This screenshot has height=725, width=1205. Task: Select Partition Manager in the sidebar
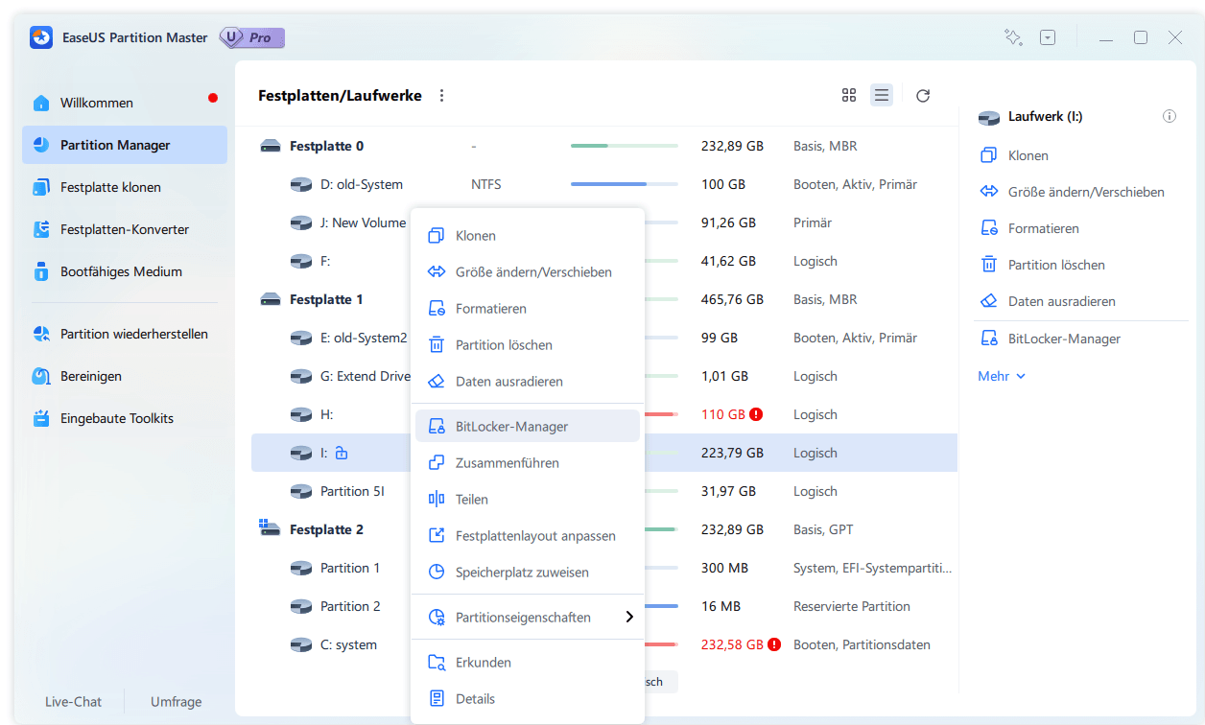coord(125,145)
